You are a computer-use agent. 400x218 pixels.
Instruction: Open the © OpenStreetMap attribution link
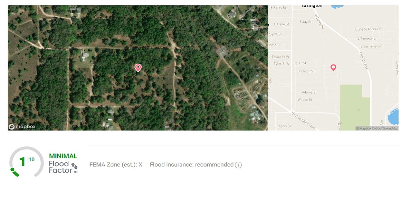[385, 128]
